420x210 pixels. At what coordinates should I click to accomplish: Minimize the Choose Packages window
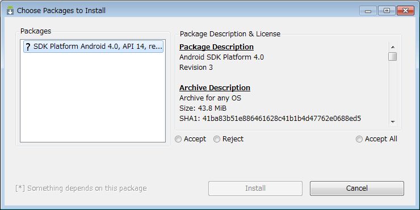[368, 11]
